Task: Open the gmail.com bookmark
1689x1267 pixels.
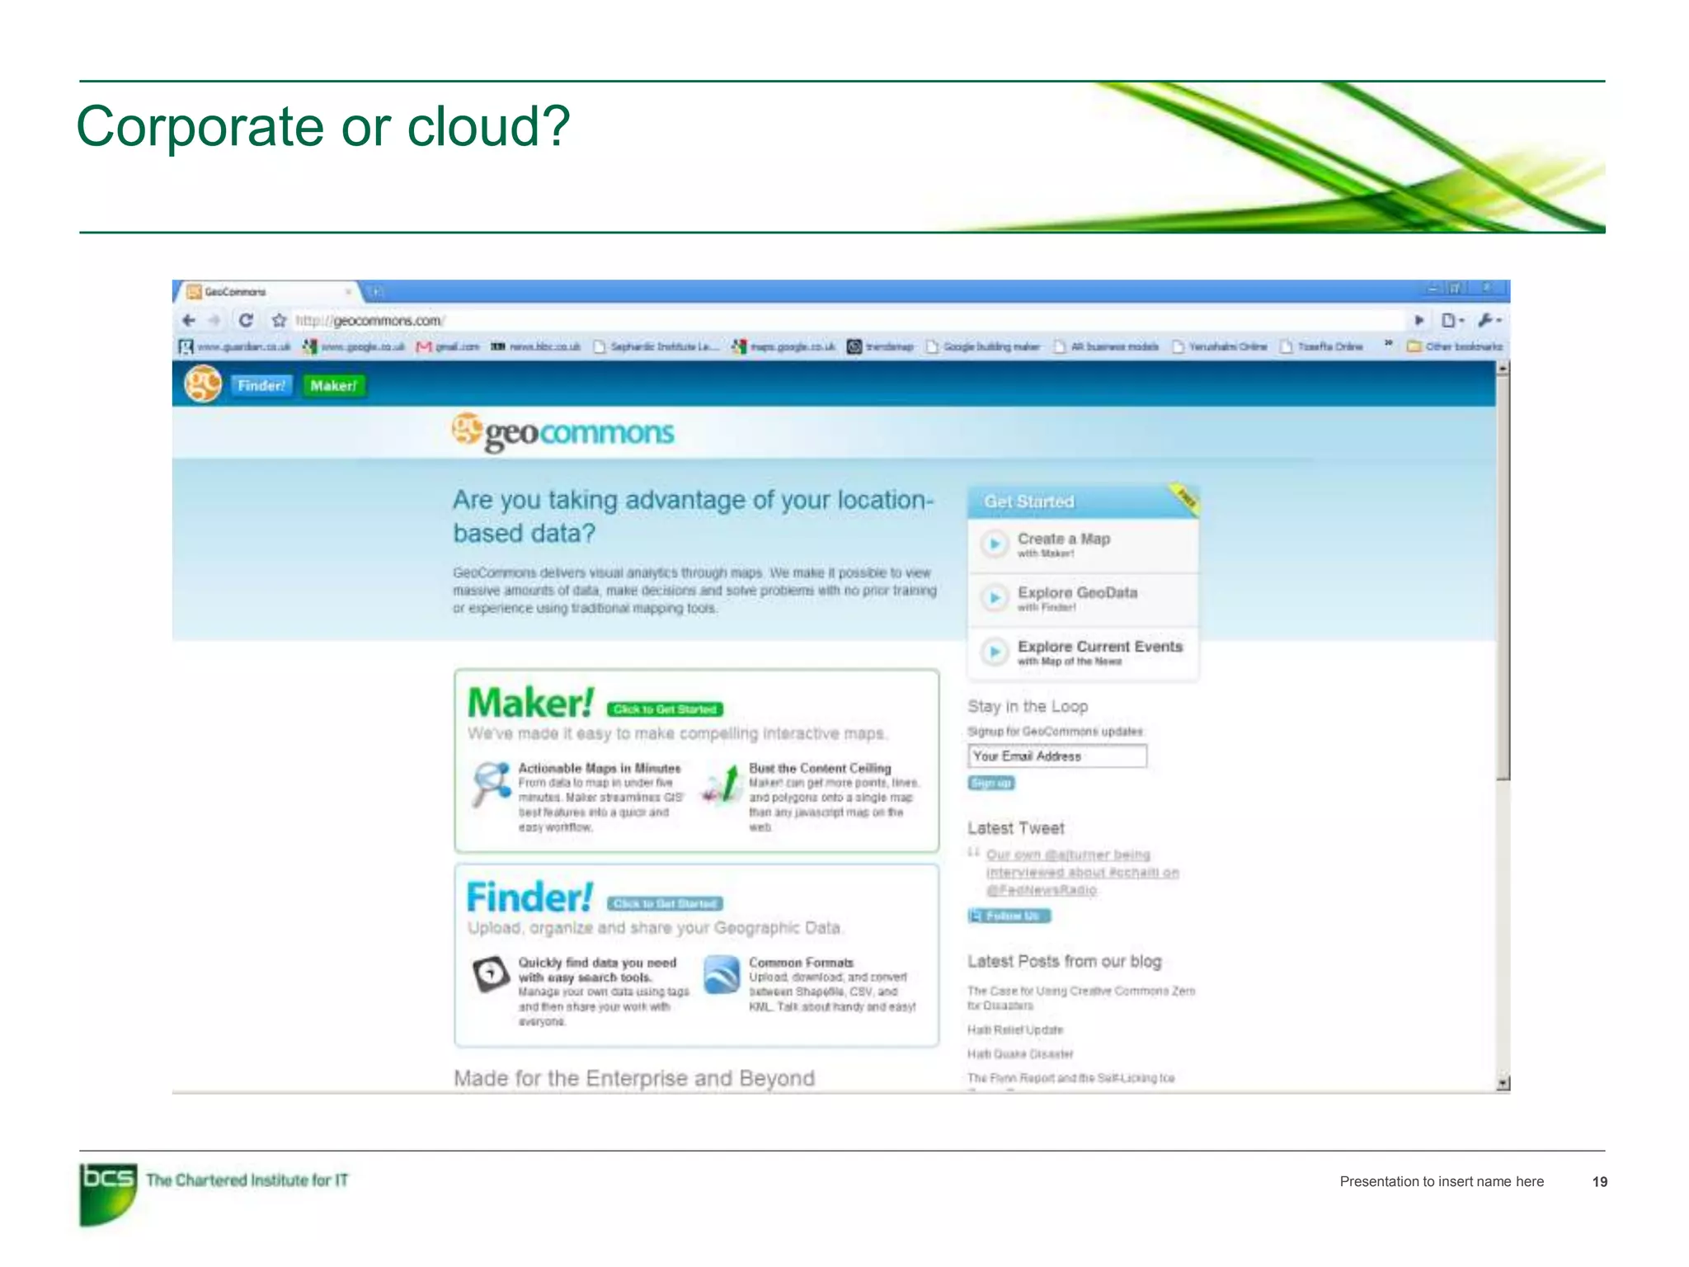Action: click(448, 346)
